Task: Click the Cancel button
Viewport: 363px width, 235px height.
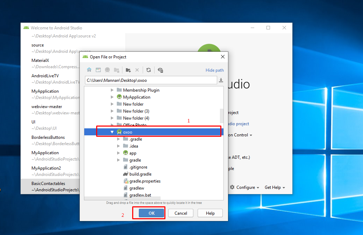Action: click(x=180, y=213)
